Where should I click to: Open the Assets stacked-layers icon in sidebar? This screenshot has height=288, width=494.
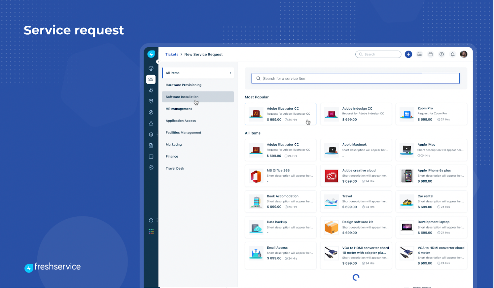151,134
